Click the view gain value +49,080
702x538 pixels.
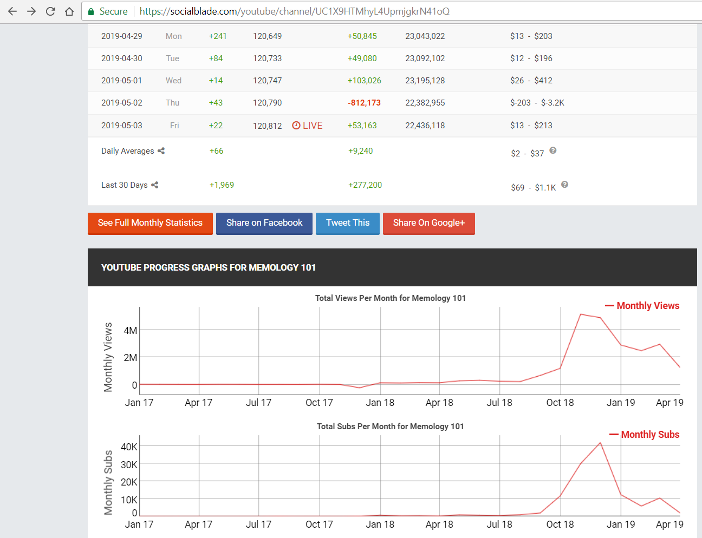point(362,58)
